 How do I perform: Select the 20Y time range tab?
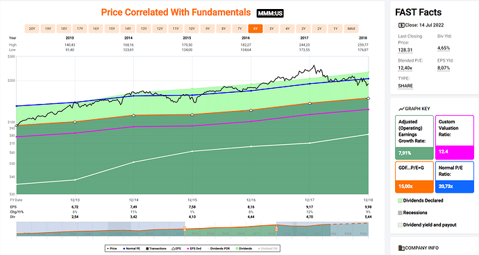(32, 28)
